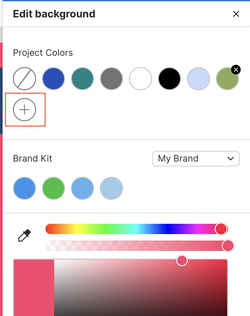Screen dimensions: 250x316
Task: Click the hue slider handle
Action: click(221, 229)
